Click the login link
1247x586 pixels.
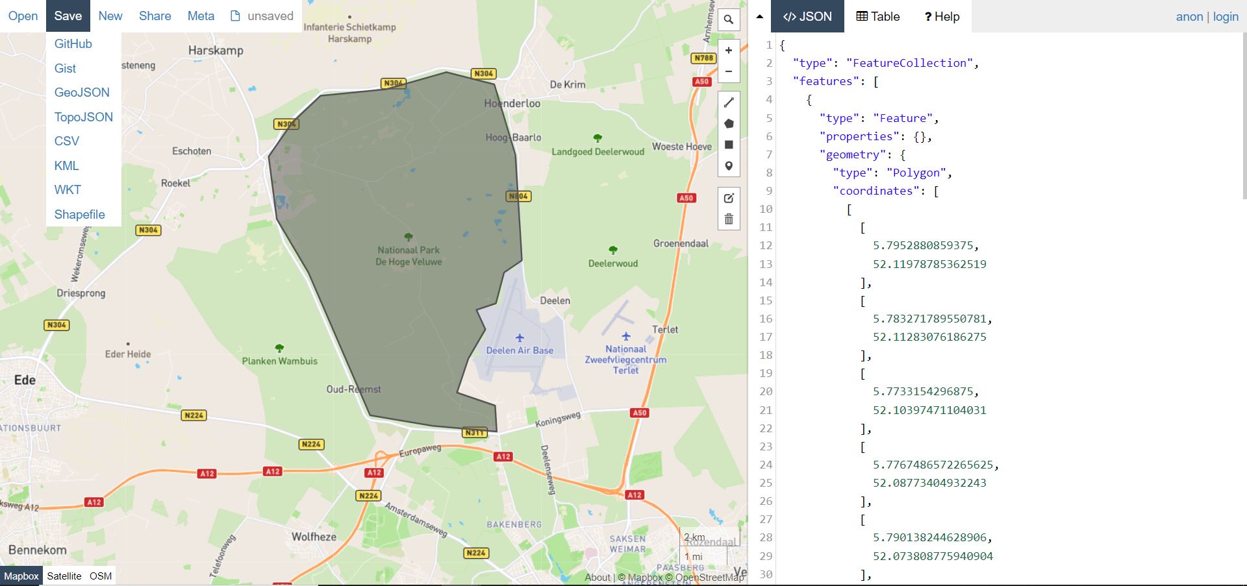(x=1226, y=17)
